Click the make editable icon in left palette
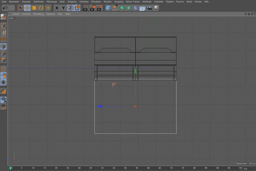 3,17
